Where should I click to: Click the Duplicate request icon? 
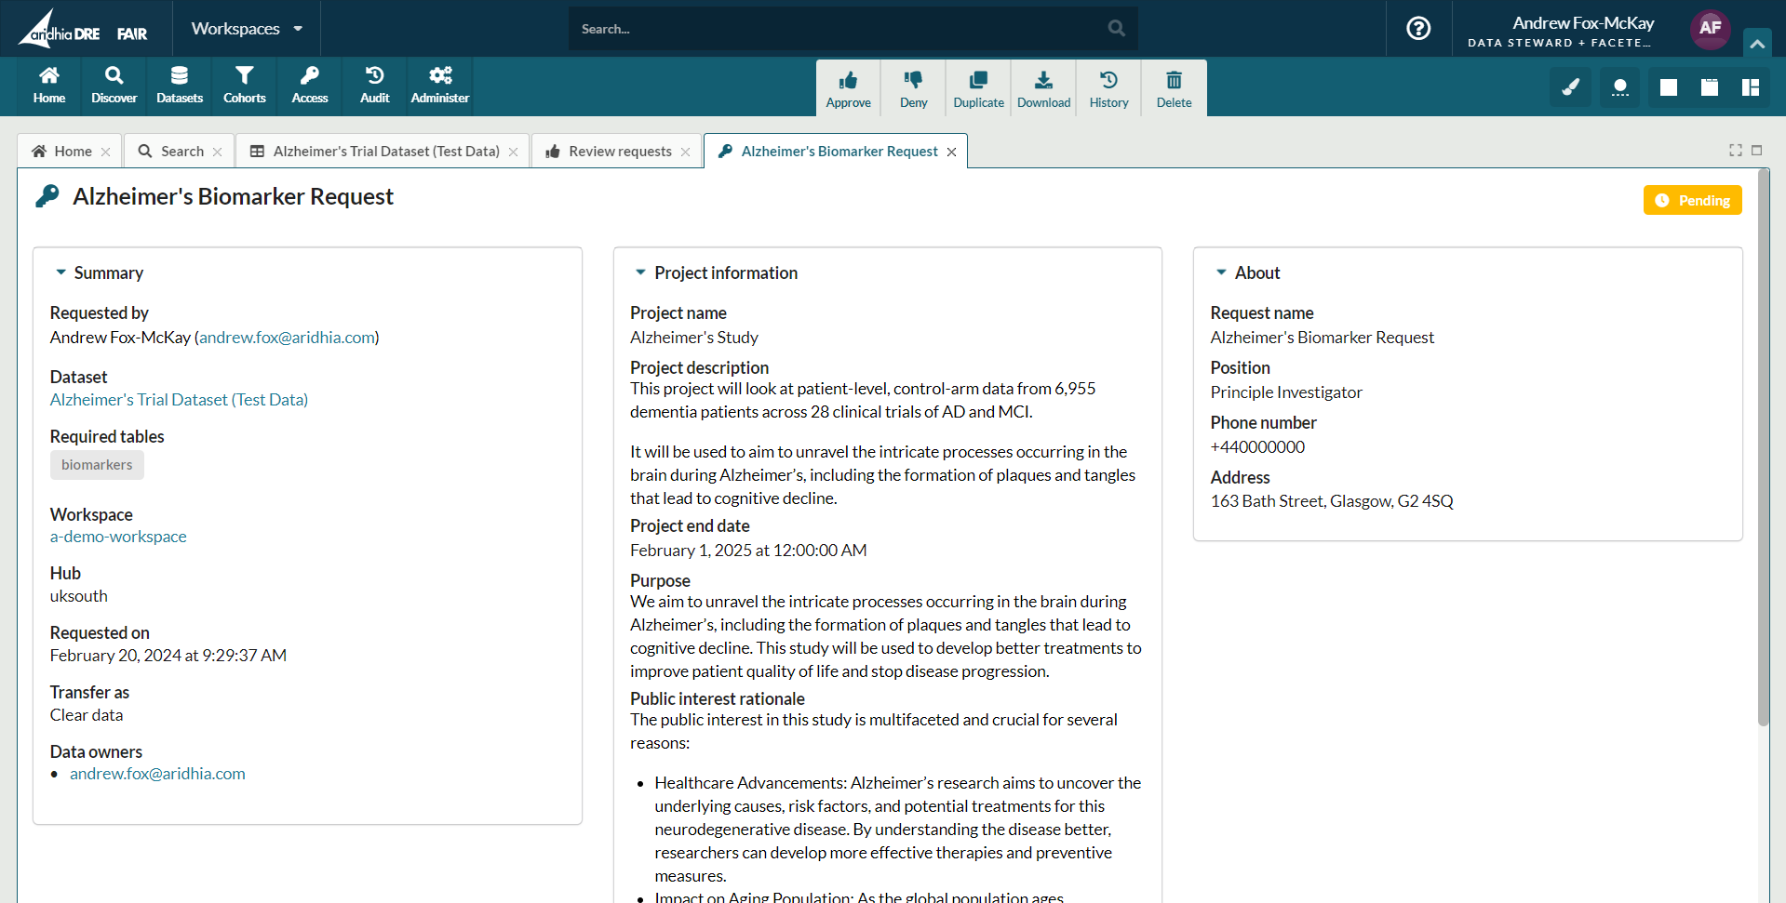click(978, 81)
